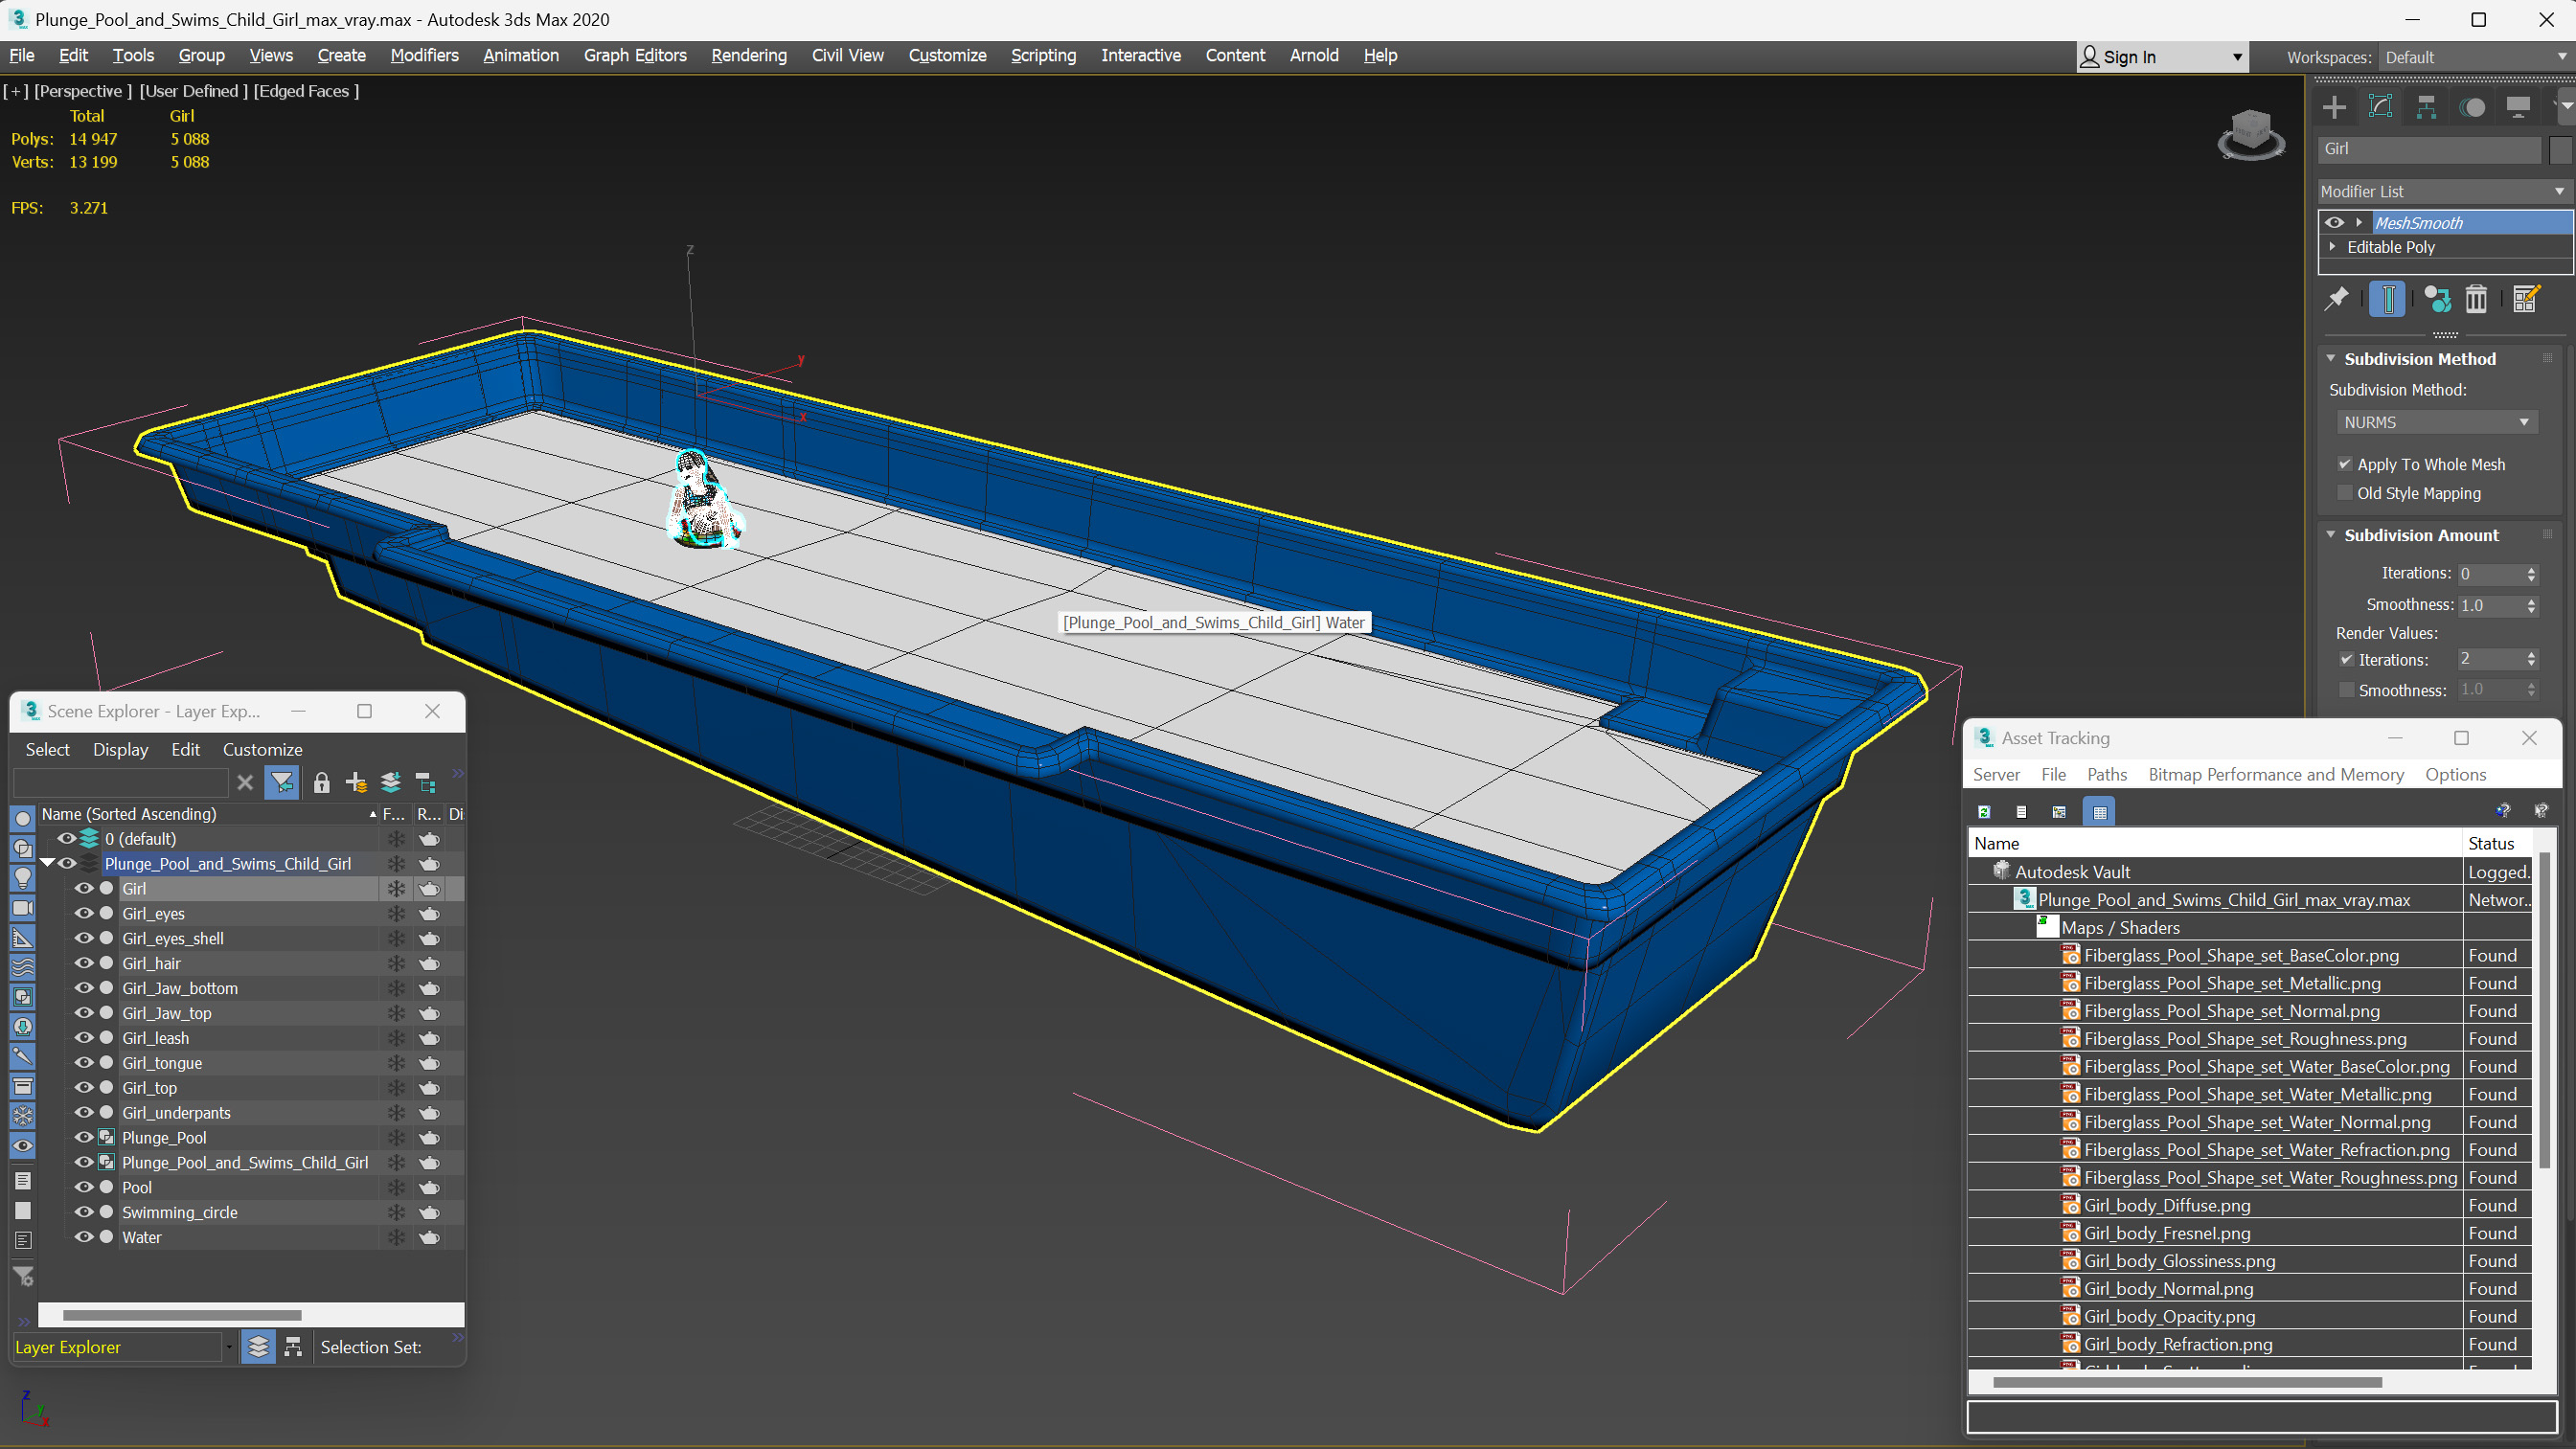Open the Modifiers menu
Screen dimensions: 2576x1449
coord(424,55)
